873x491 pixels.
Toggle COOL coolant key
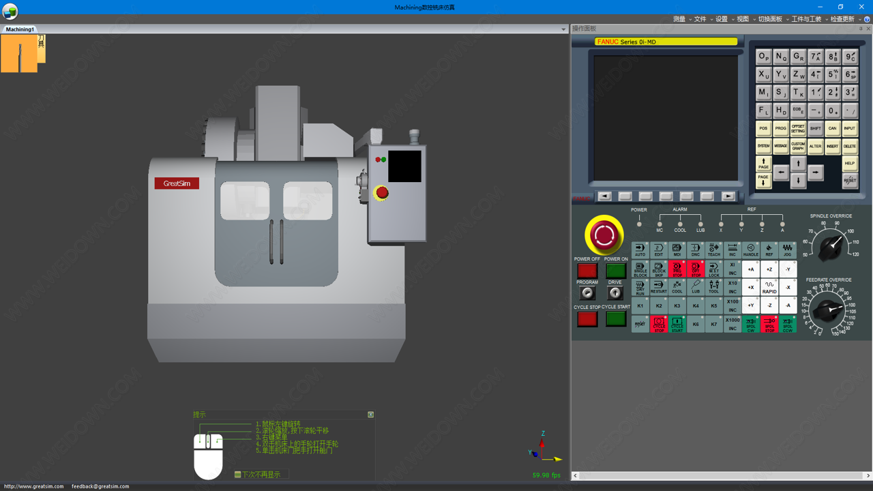[x=677, y=287]
